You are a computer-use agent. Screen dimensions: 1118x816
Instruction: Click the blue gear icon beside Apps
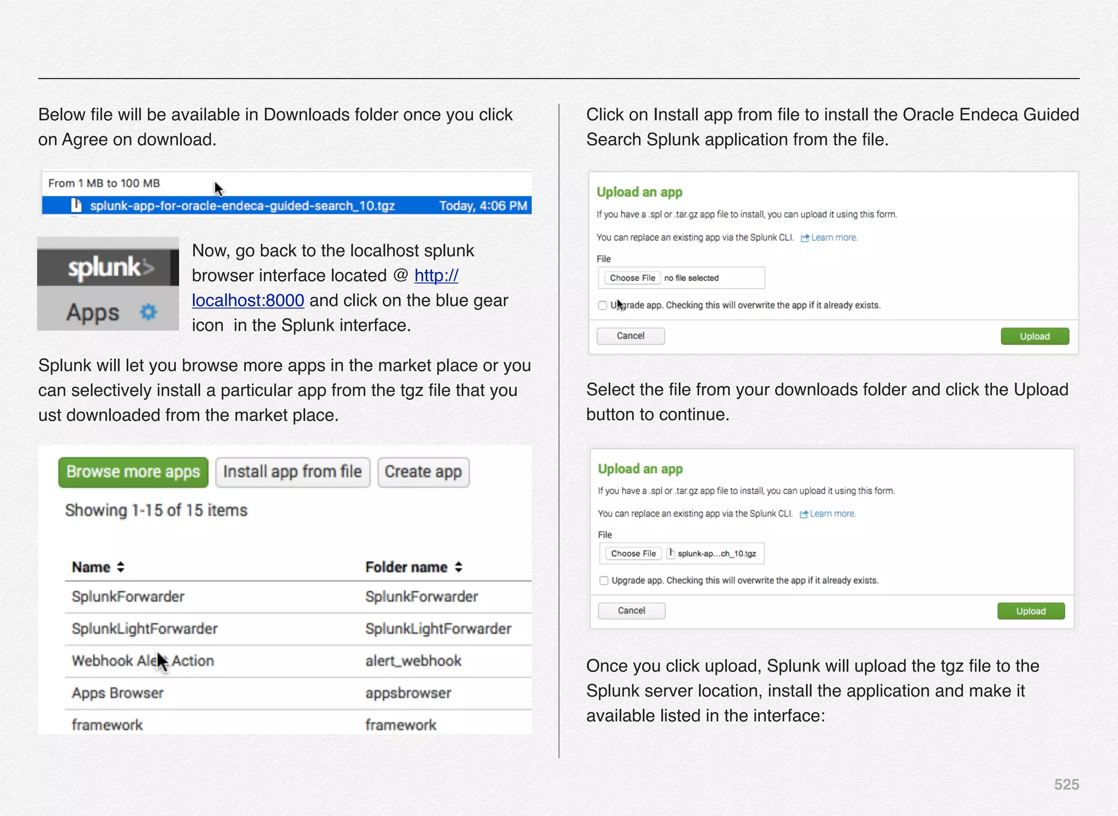point(148,312)
